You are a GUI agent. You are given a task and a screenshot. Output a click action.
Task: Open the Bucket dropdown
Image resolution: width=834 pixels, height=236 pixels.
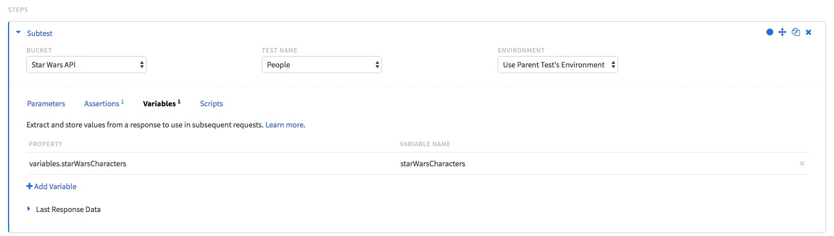click(86, 65)
